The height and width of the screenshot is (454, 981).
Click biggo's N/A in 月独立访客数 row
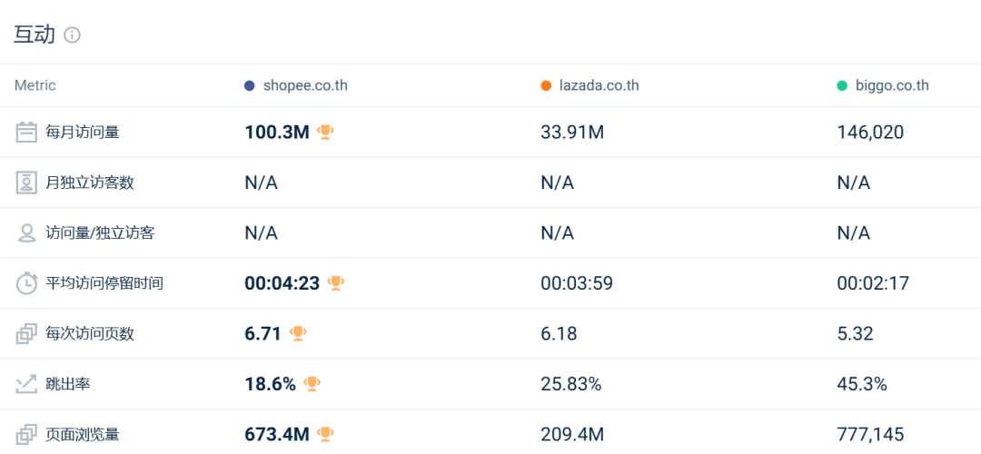[x=853, y=183]
